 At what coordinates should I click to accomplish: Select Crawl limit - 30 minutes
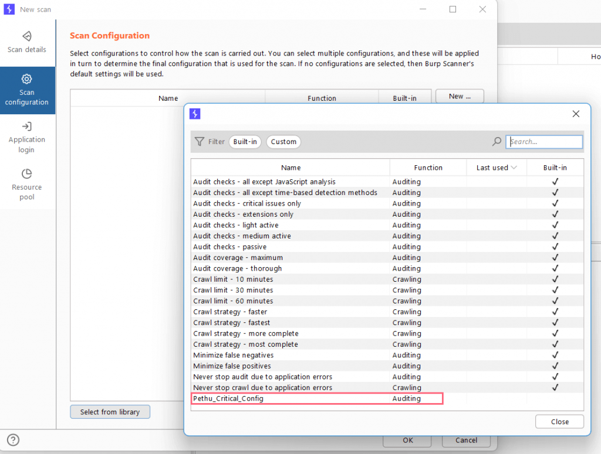coord(387,290)
